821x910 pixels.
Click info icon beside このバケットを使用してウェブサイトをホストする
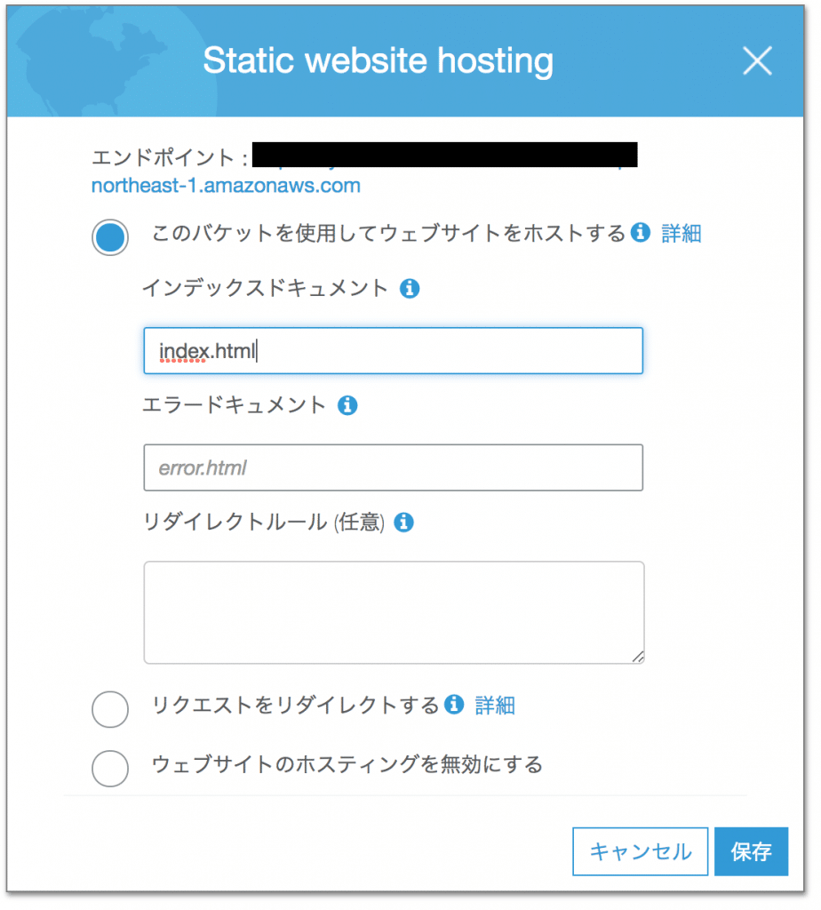click(640, 232)
